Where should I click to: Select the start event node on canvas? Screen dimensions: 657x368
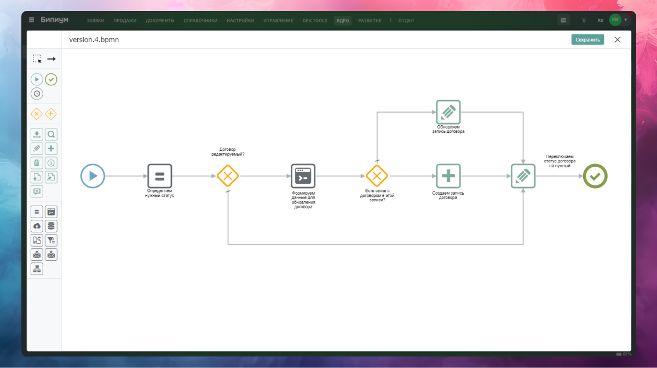point(93,176)
